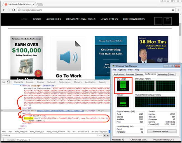
Task: Jump to previous search result arrow
Action: (x=105, y=135)
